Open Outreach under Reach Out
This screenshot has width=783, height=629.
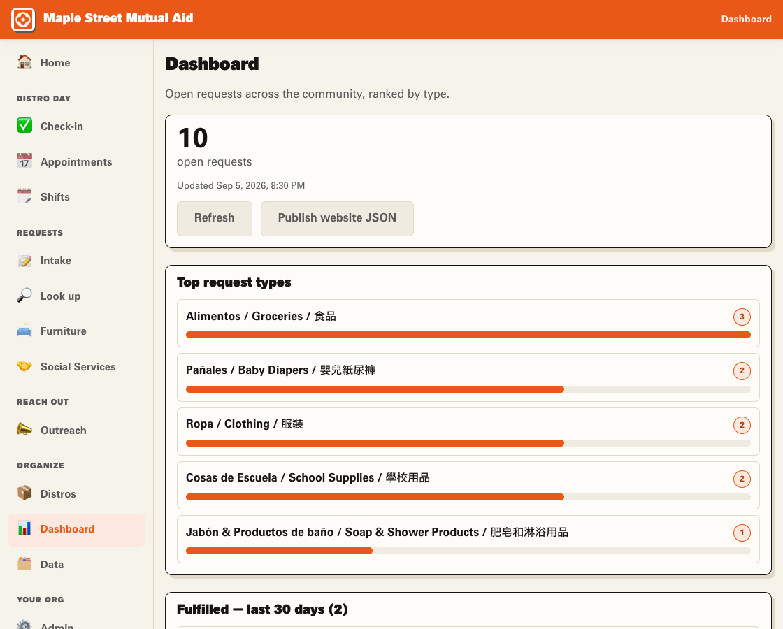[x=76, y=431]
